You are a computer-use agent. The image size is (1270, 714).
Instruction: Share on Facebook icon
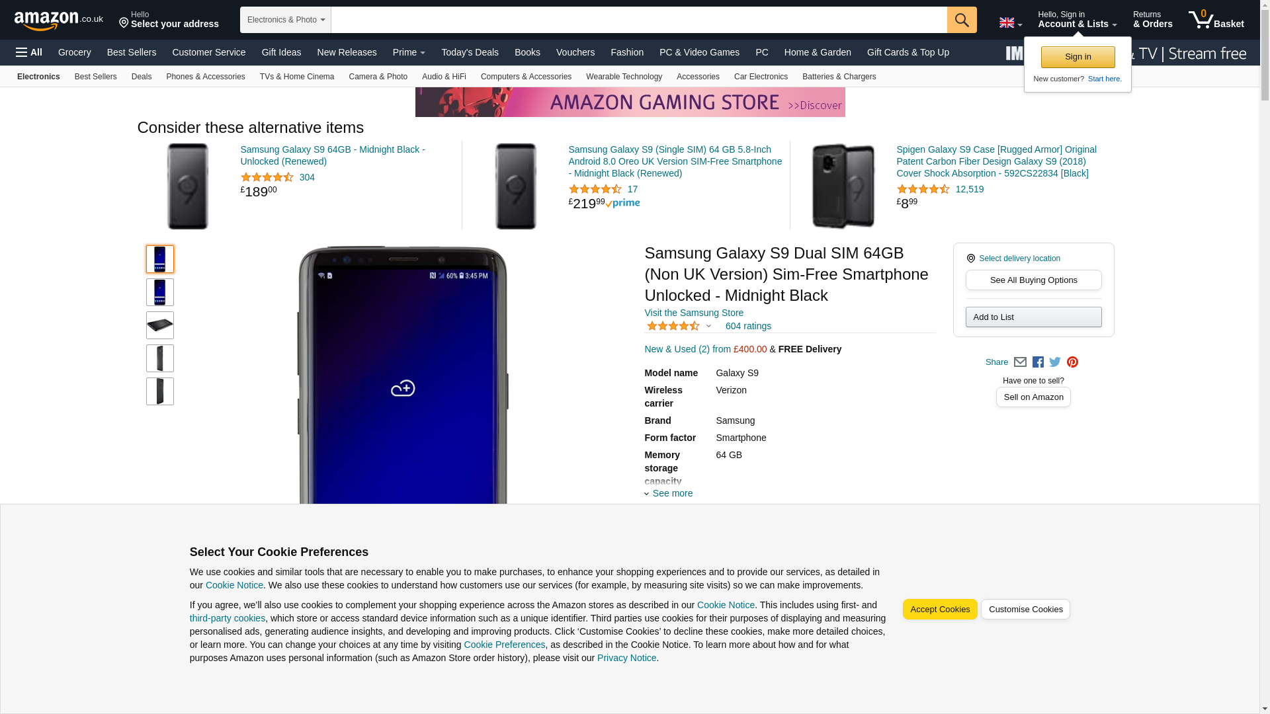click(1038, 362)
